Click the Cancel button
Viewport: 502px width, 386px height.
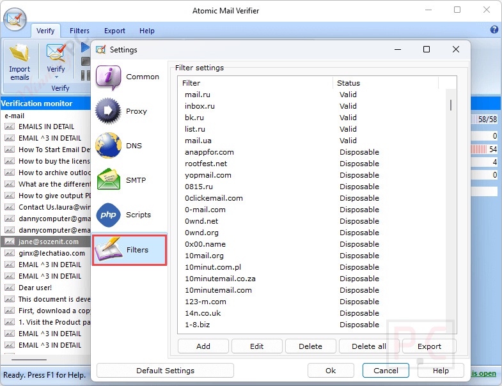pos(386,371)
